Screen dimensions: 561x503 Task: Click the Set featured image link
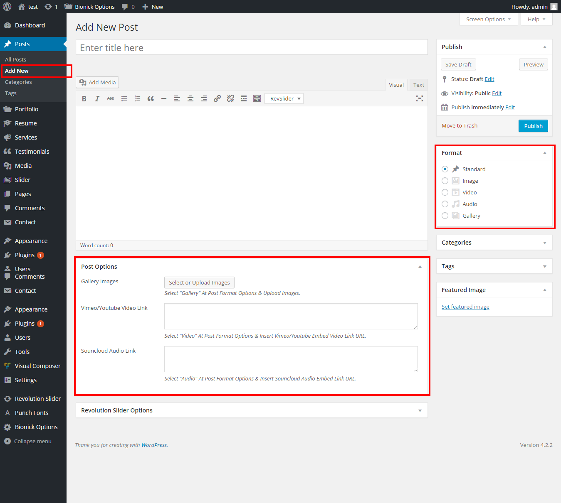465,307
